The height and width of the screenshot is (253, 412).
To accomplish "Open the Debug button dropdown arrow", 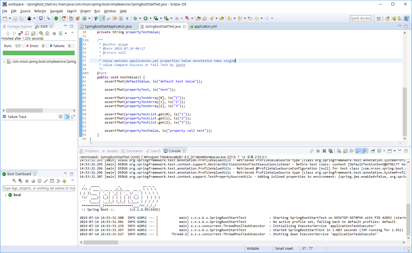I will (140, 18).
